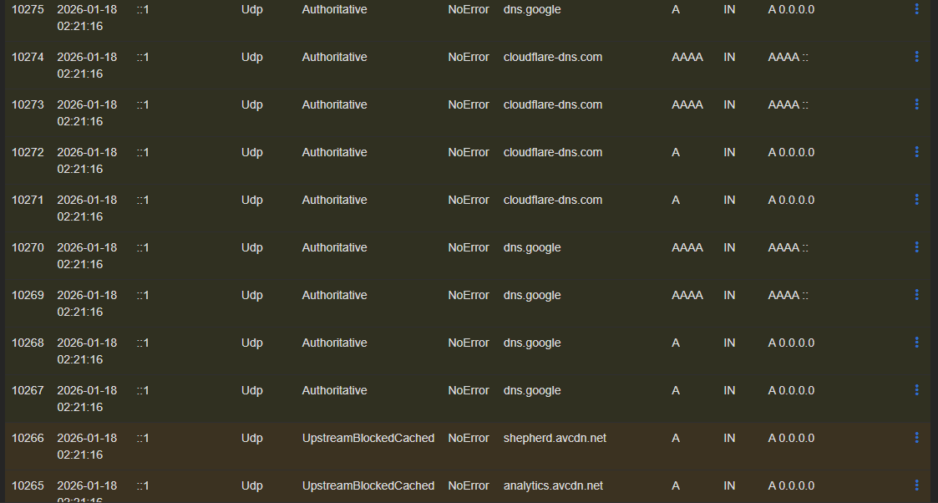Expand the kebab menu on query 10273
938x503 pixels.
pyautogui.click(x=916, y=104)
